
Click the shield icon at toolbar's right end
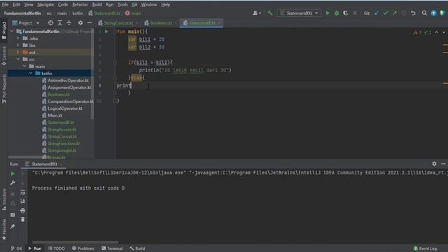click(442, 13)
